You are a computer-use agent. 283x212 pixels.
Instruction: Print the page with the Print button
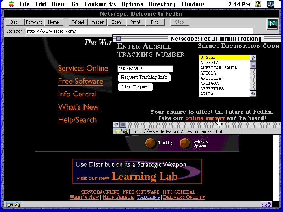(135, 22)
